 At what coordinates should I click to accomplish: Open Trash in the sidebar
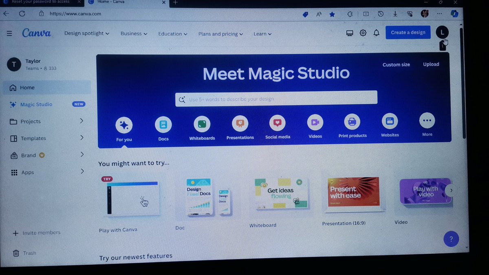pyautogui.click(x=24, y=253)
